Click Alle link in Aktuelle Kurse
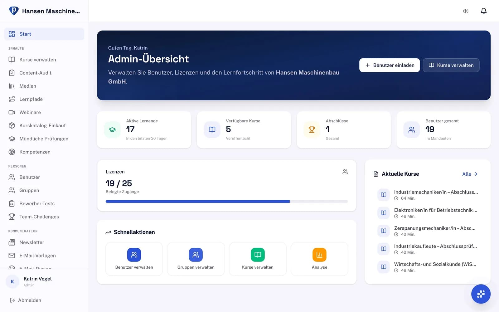Image resolution: width=499 pixels, height=312 pixels. click(470, 174)
